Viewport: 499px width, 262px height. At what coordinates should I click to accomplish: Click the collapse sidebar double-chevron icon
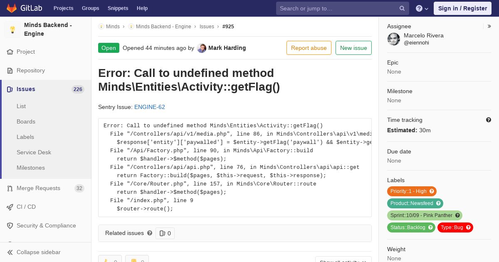click(10, 252)
